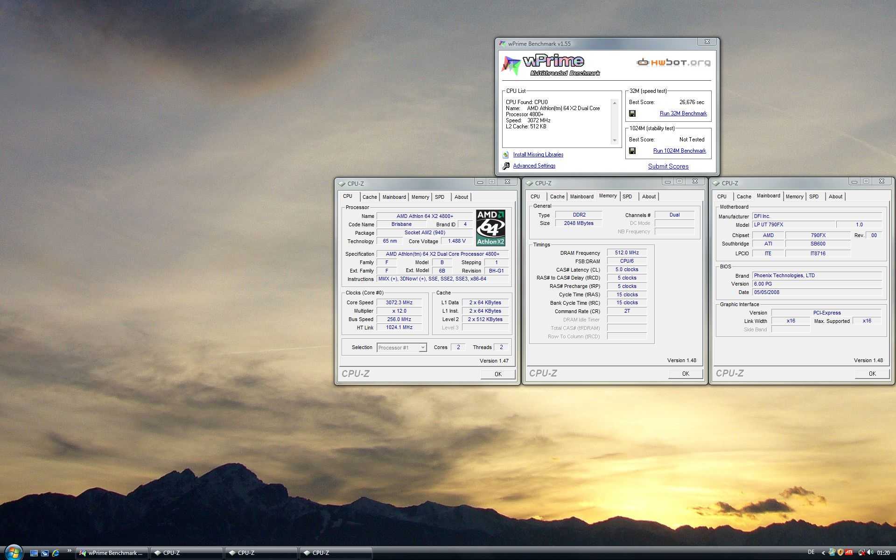
Task: Expand hidden quick launch items chevron
Action: 69,551
